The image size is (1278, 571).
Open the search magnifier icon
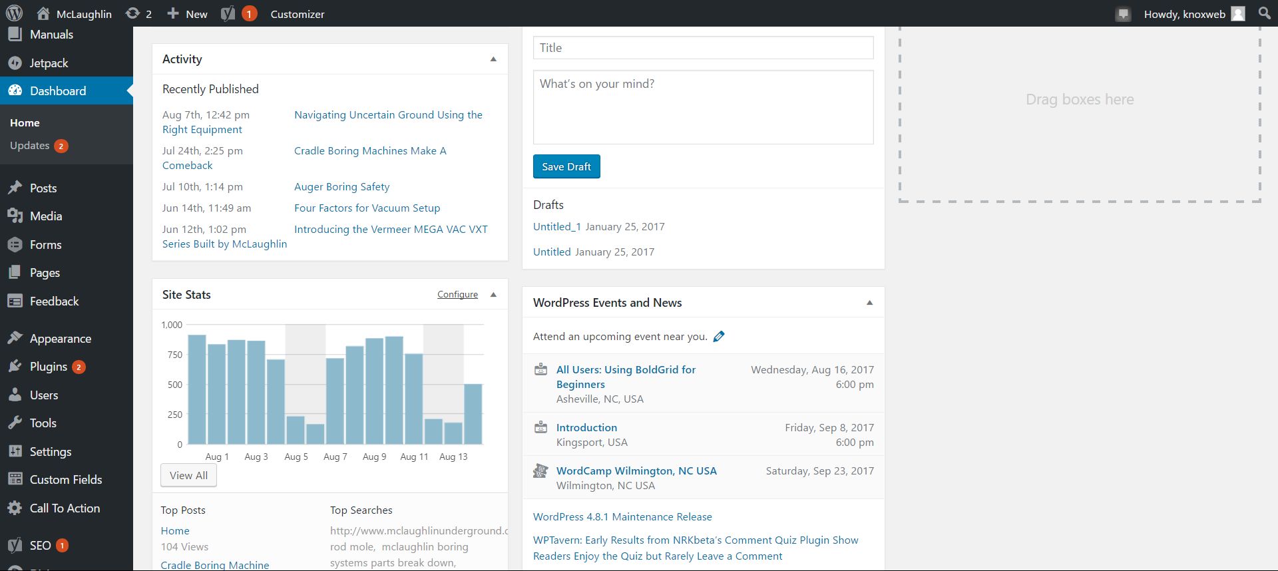[1265, 13]
